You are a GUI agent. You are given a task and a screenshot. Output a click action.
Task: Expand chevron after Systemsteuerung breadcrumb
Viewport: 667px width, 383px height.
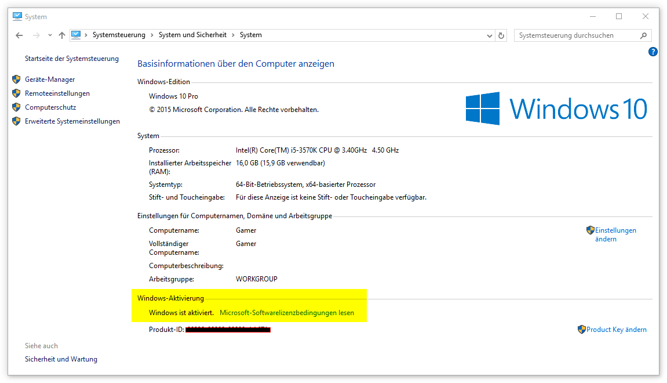coord(152,35)
